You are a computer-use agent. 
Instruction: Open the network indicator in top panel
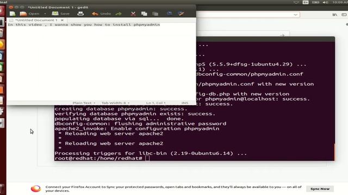pos(296,2)
